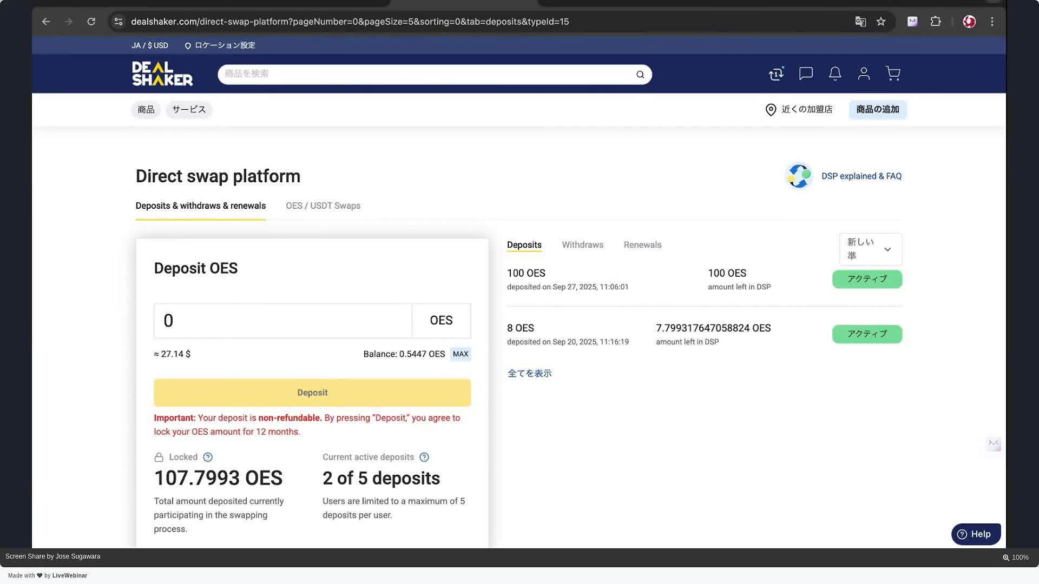Bookmark page with the star icon

coord(881,22)
